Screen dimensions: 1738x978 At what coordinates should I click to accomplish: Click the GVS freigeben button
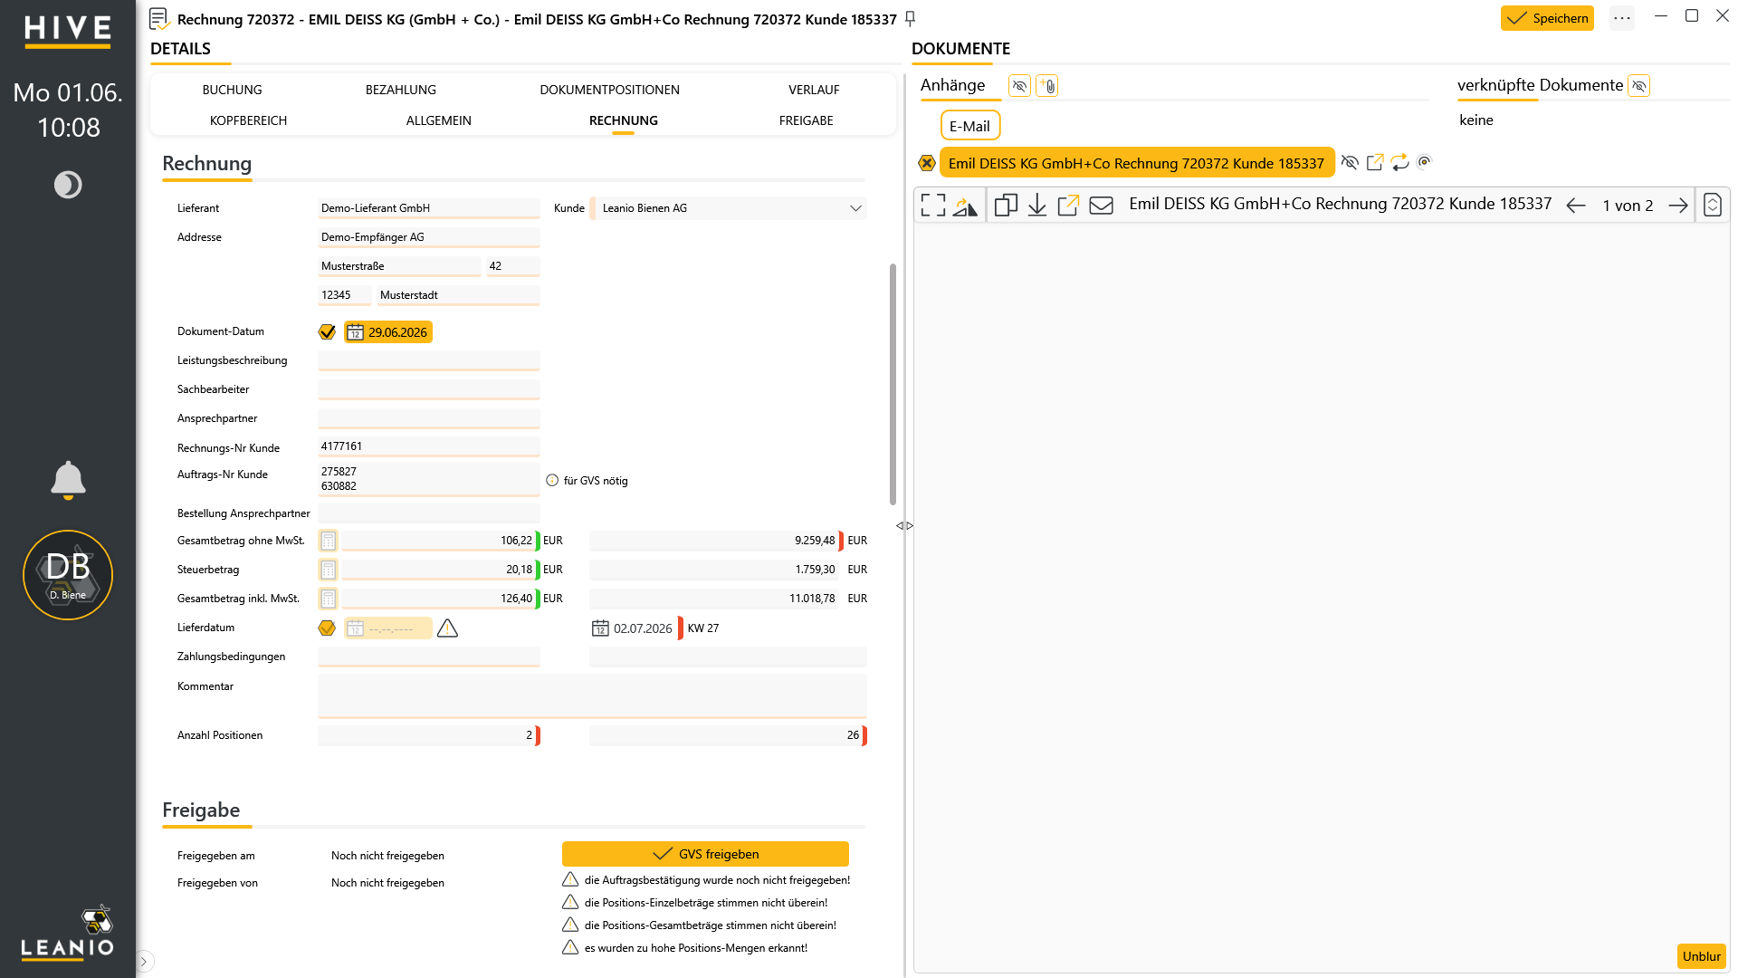click(705, 854)
